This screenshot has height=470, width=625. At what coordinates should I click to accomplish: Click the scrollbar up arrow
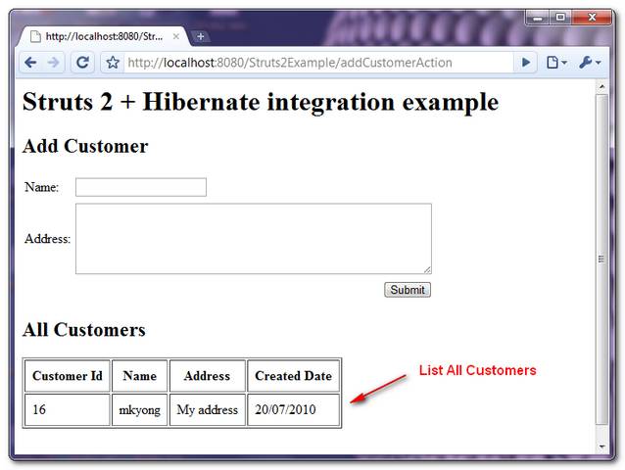(601, 86)
